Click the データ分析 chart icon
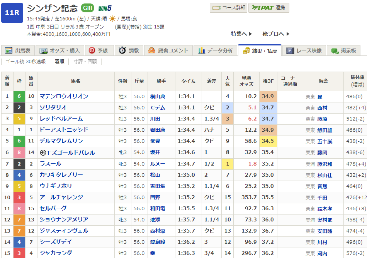This screenshot has width=367, height=258. [x=201, y=50]
